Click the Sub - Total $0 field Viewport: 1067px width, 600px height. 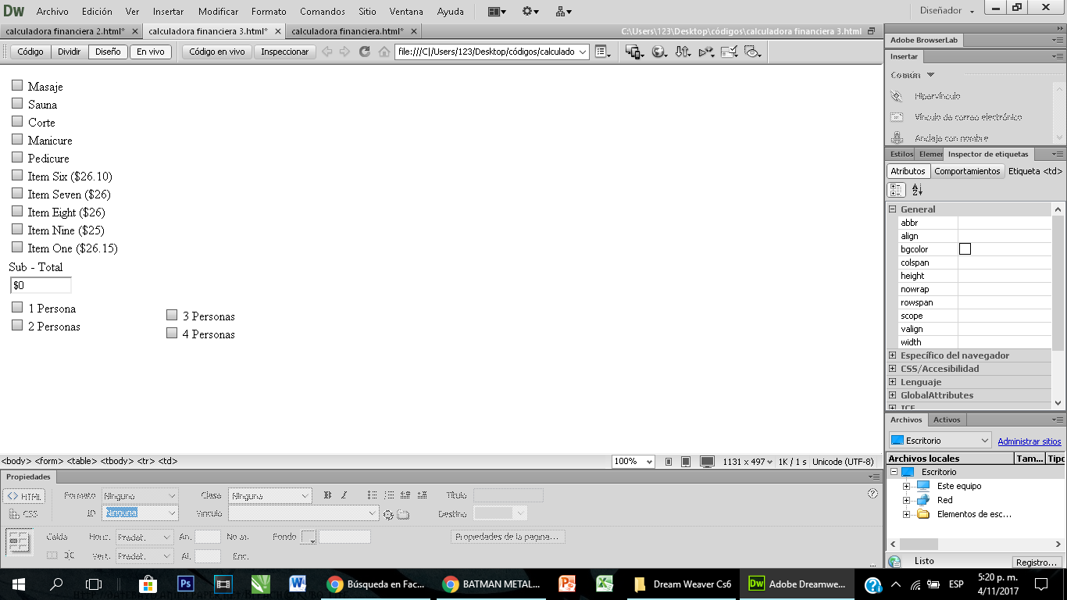pos(41,285)
